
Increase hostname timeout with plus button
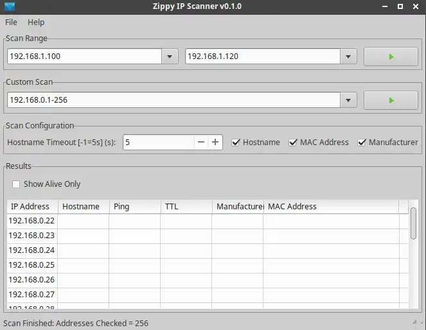click(x=215, y=142)
